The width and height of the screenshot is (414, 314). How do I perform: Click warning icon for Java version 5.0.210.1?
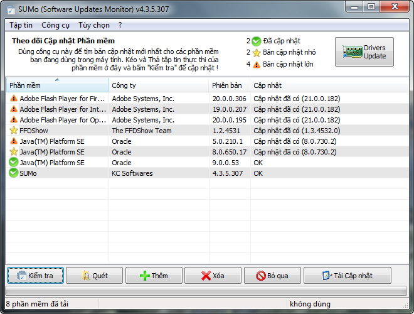(x=13, y=141)
